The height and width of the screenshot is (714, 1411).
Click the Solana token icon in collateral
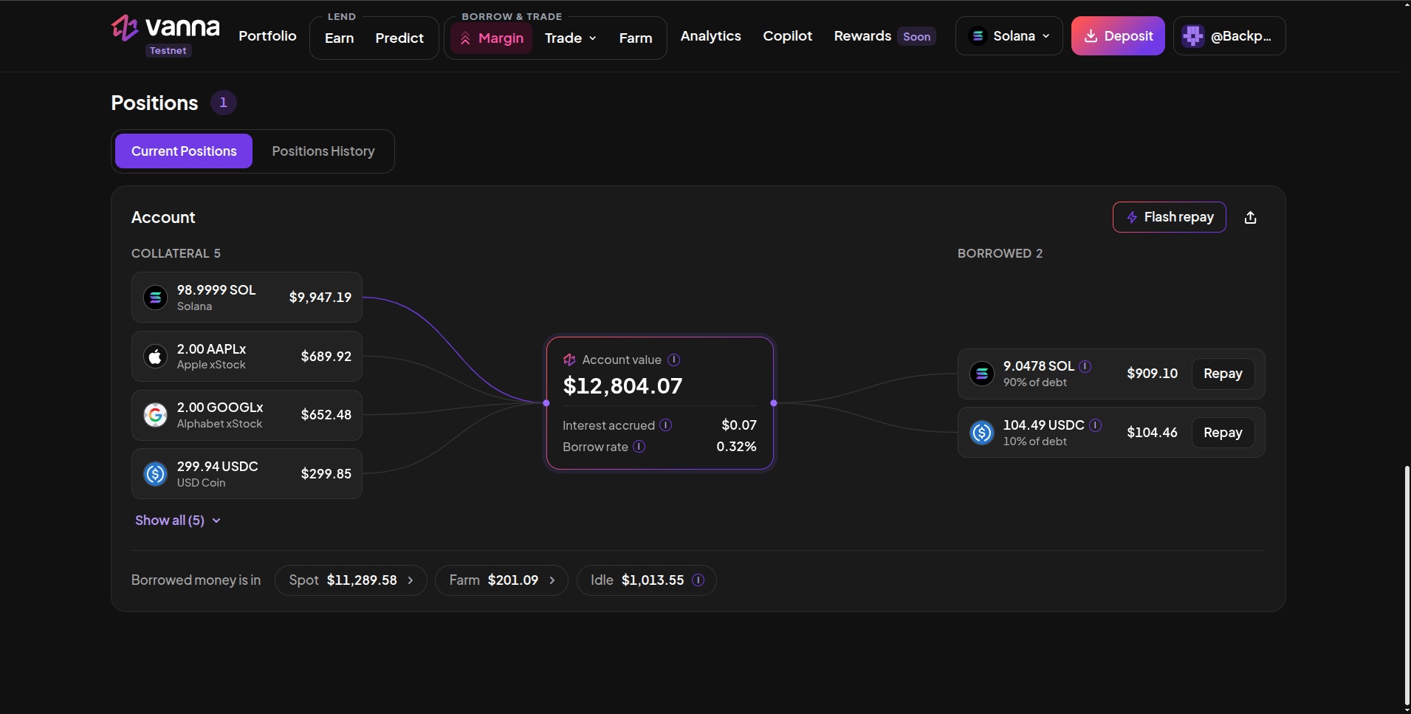pyautogui.click(x=155, y=298)
